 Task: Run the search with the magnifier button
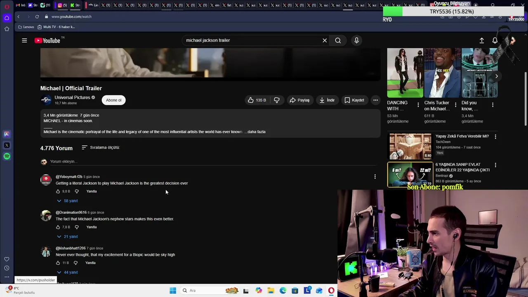[x=338, y=40]
